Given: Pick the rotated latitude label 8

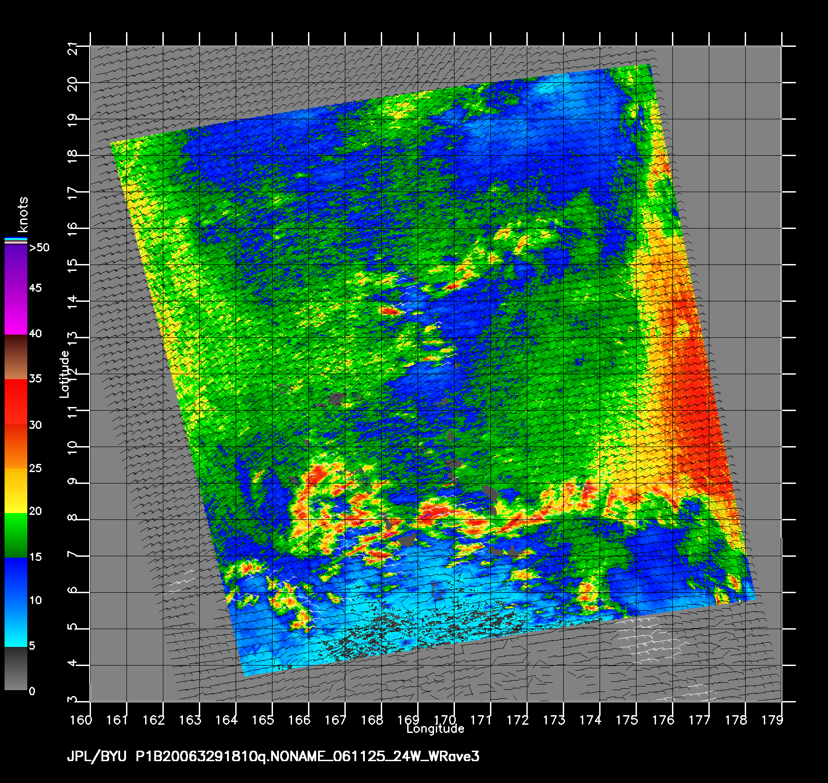Looking at the screenshot, I should 73,518.
